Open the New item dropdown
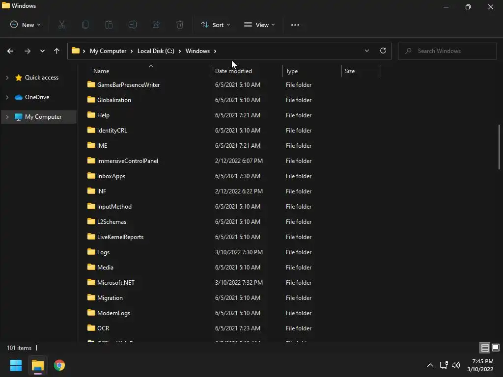 click(x=26, y=25)
